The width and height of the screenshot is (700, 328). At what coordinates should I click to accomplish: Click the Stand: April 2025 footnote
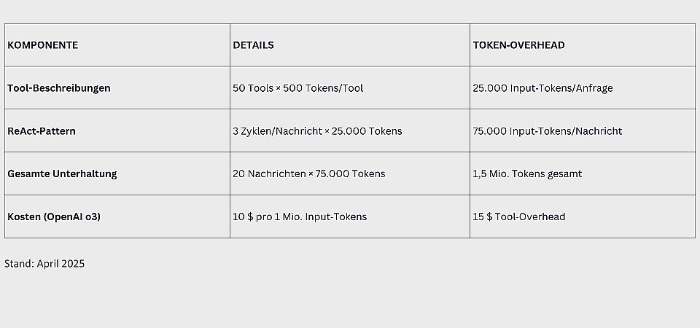pyautogui.click(x=44, y=264)
